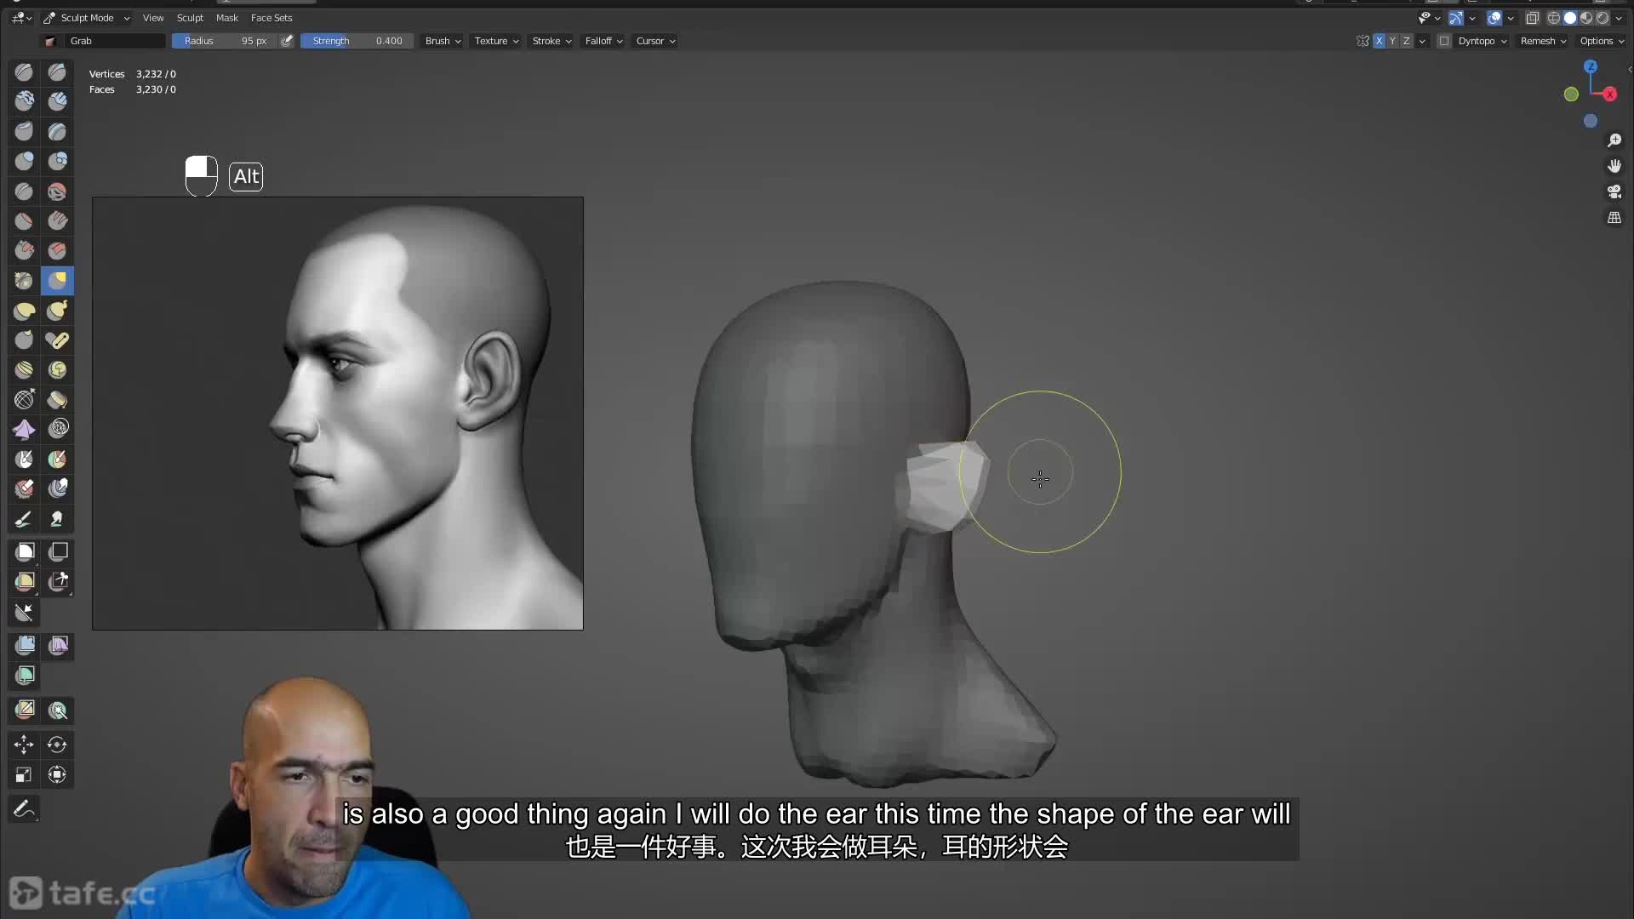
Task: Toggle radius pen pressure button
Action: [x=287, y=41]
